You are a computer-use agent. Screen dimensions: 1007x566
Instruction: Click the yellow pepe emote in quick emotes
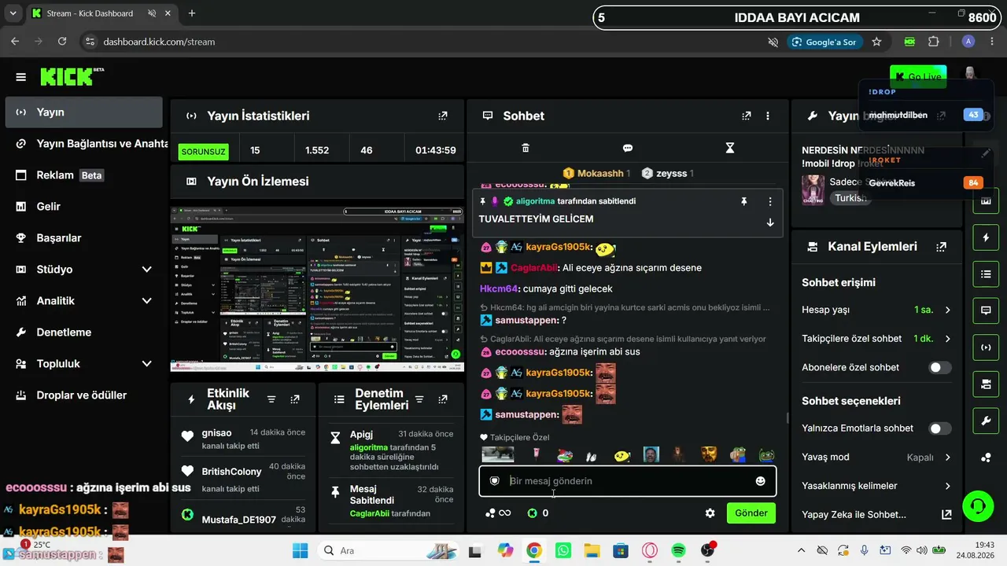[x=622, y=455]
